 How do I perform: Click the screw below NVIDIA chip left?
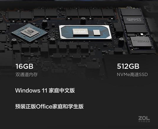[x=14, y=42]
